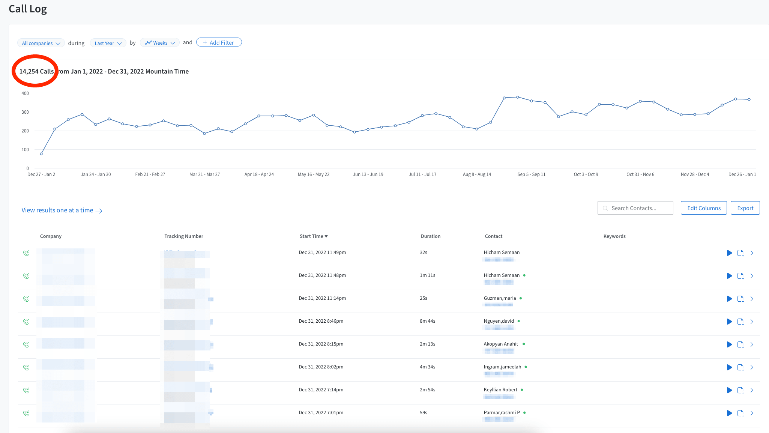Viewport: 769px width, 433px height.
Task: Play recording for Ingram,jameelah call
Action: [x=729, y=367]
